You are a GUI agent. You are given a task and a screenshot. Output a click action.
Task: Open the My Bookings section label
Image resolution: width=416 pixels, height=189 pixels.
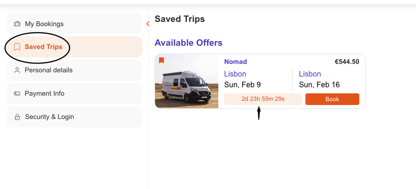point(44,24)
